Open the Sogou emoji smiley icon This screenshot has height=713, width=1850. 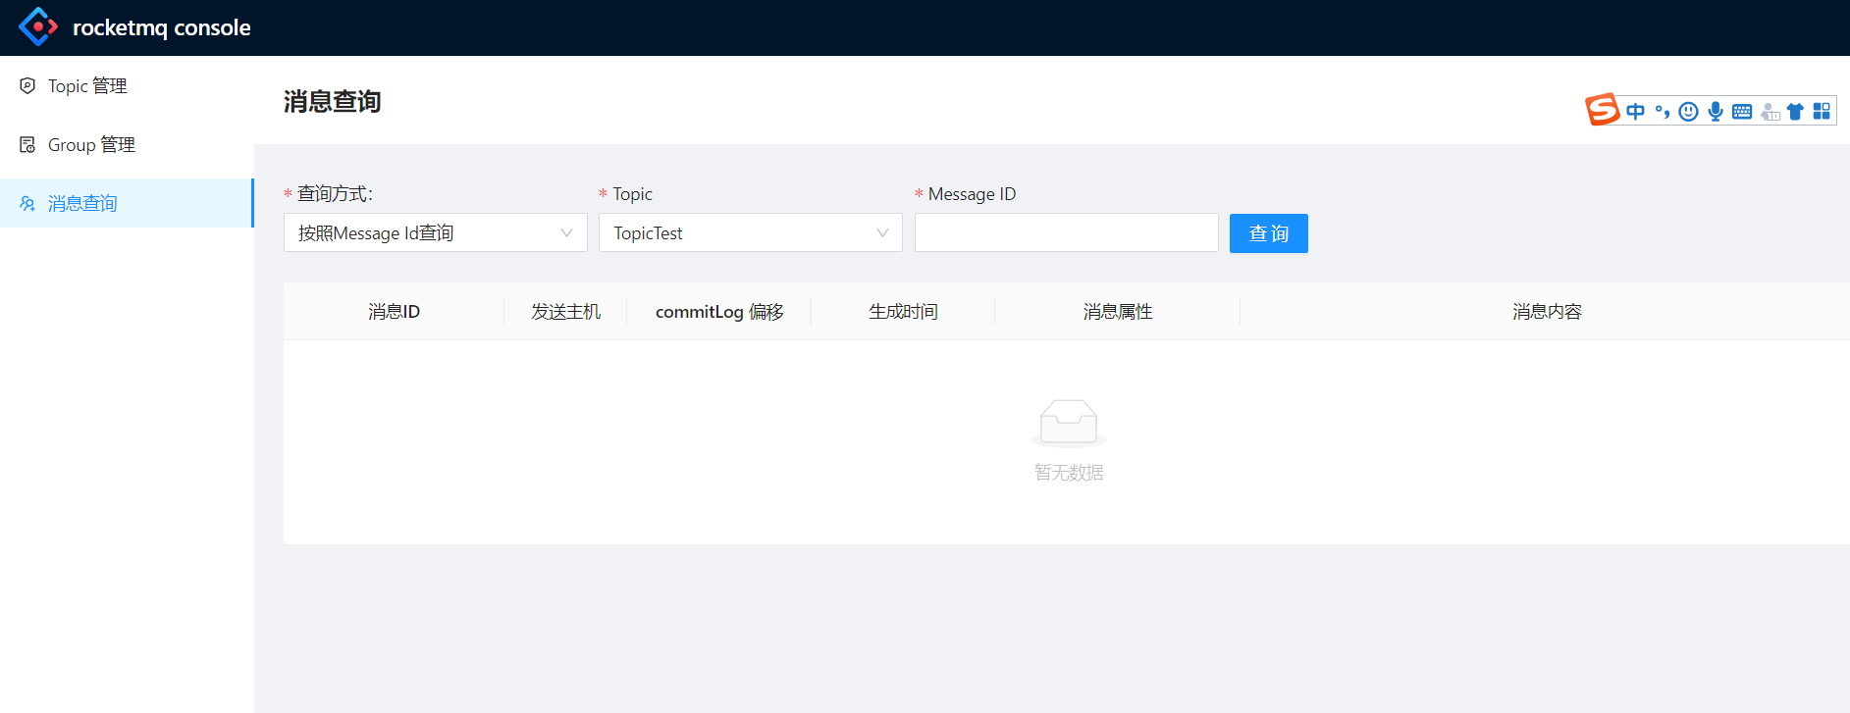(x=1688, y=112)
